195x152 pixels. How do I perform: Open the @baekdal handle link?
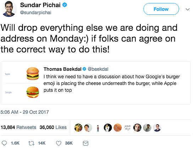coord(98,69)
